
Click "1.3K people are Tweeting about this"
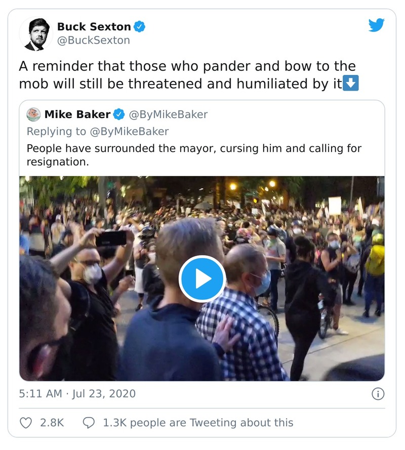tap(198, 422)
